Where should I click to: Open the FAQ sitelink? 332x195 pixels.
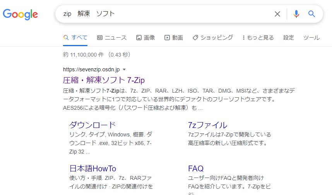click(196, 169)
